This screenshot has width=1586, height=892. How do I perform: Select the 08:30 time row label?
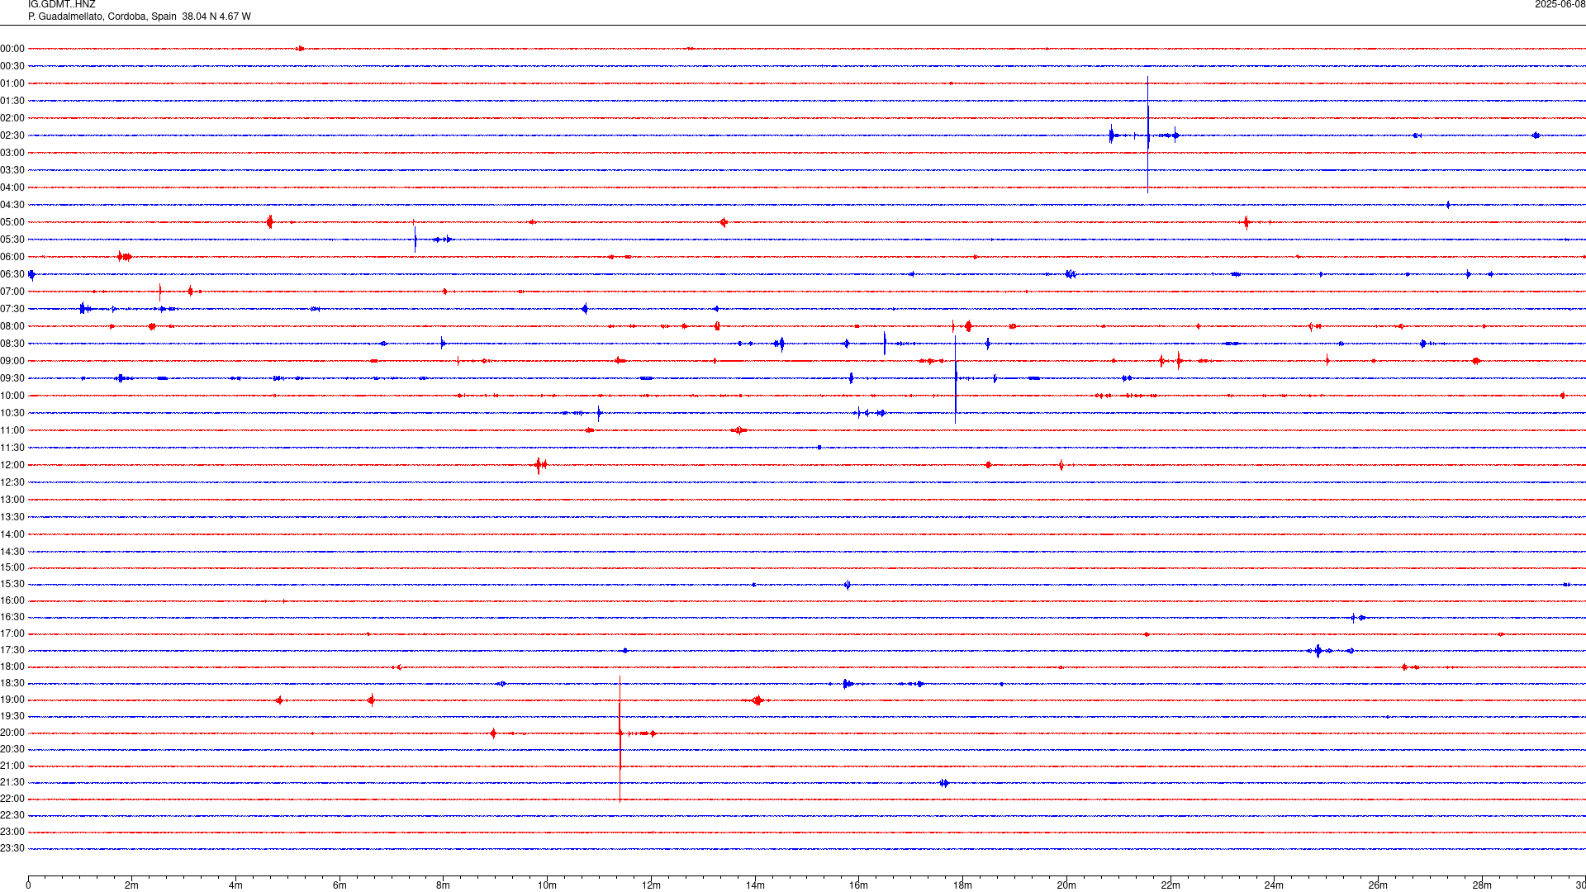(x=12, y=344)
